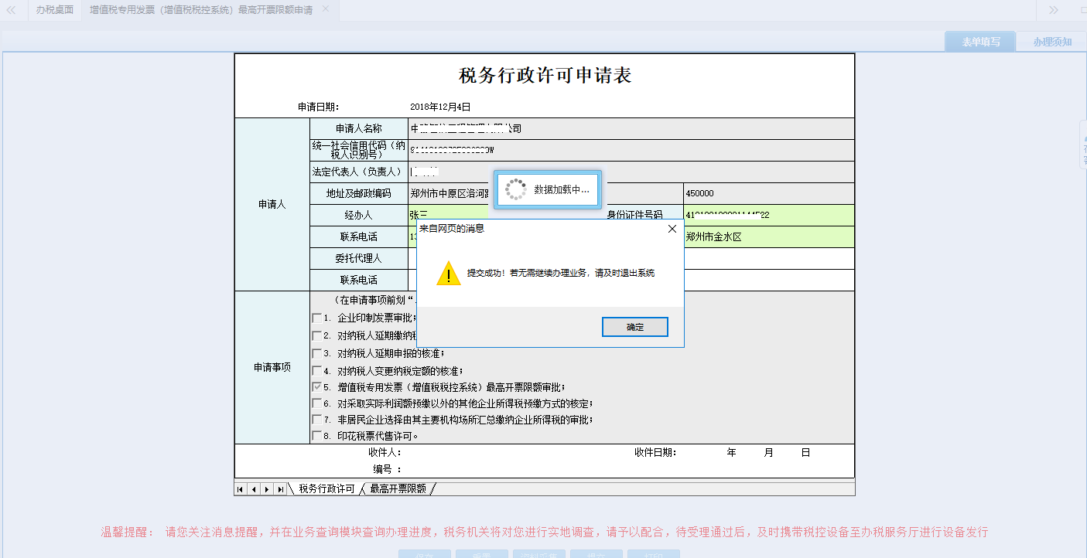1087x558 pixels.
Task: Check option 1 企业印制发票审批
Action: point(316,317)
